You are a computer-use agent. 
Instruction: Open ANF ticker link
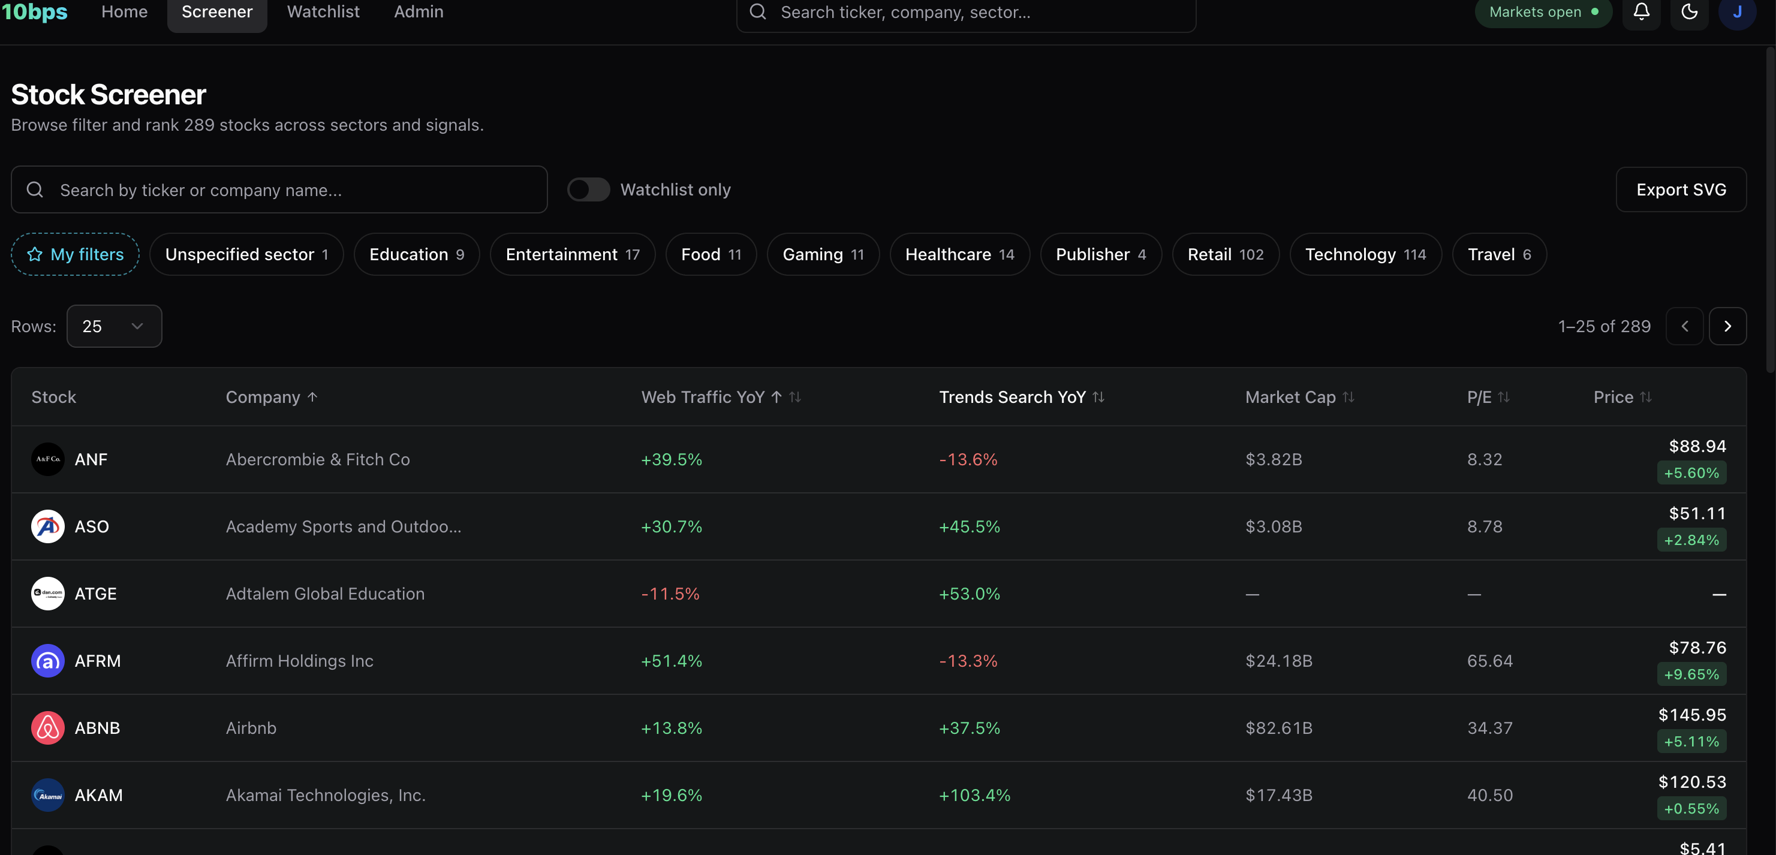91,459
